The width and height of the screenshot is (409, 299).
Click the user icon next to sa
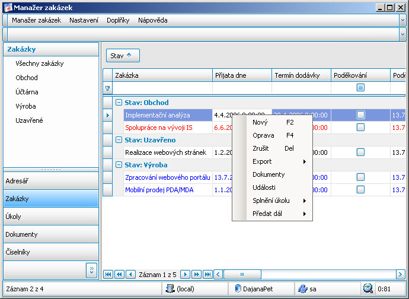[x=302, y=289]
